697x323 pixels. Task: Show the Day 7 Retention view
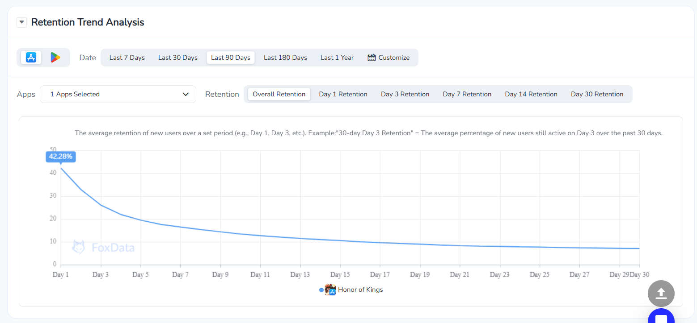click(x=467, y=94)
